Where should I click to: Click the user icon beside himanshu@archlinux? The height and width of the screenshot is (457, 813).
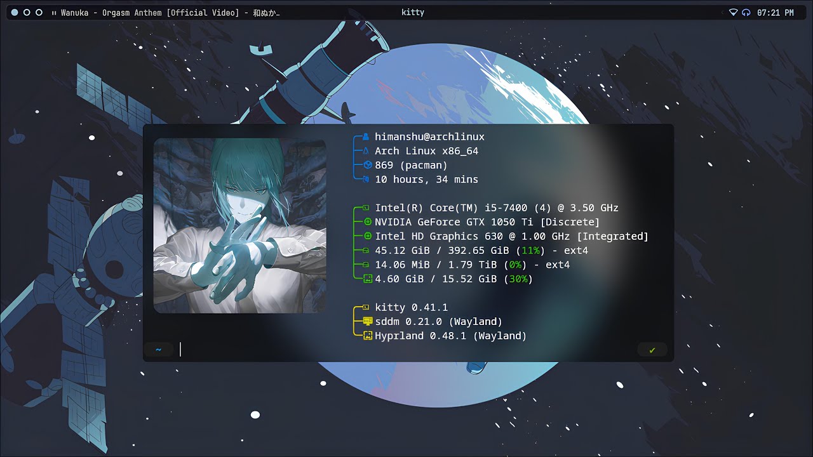point(366,136)
